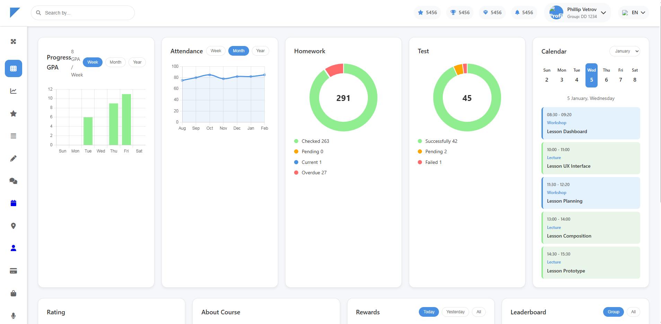Select Month in Progress GPA card
The image size is (661, 324).
115,62
